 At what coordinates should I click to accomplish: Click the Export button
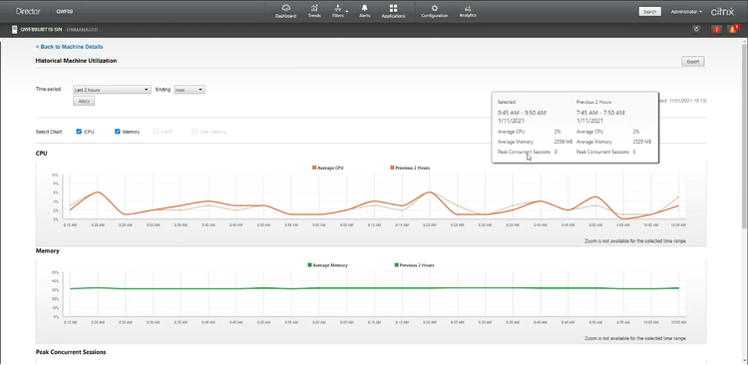(x=693, y=62)
